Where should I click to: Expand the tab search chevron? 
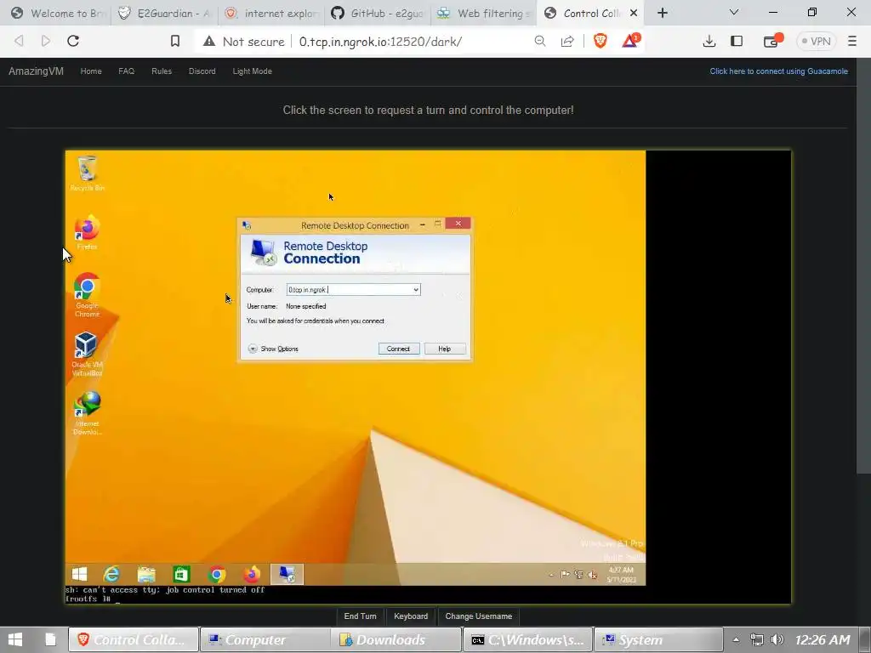pos(734,12)
